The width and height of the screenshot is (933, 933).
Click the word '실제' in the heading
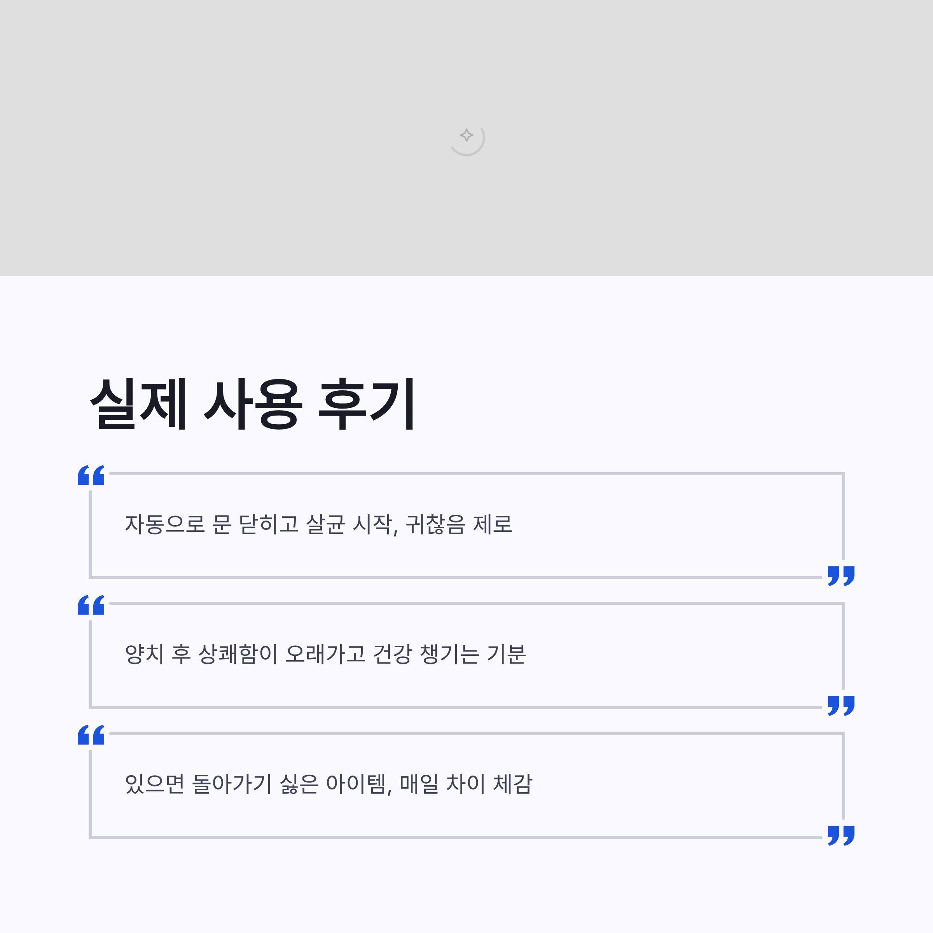coord(138,404)
